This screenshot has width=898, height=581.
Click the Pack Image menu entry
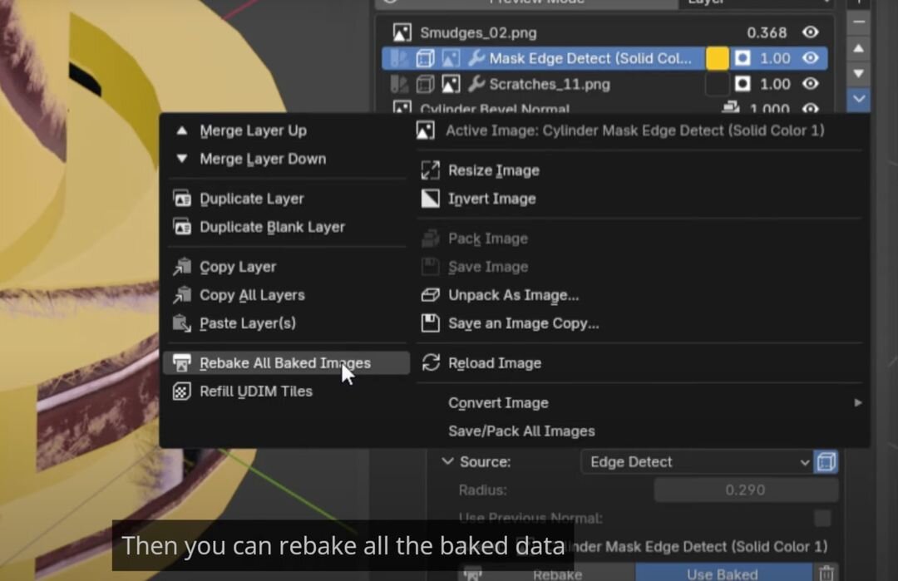click(639, 239)
